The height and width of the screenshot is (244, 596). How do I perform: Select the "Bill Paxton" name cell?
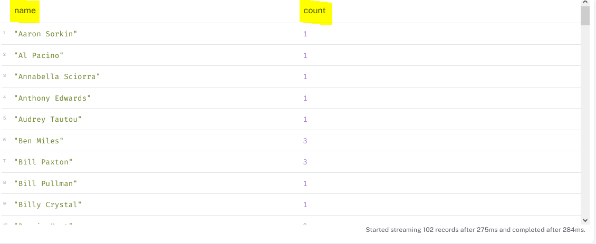[43, 162]
